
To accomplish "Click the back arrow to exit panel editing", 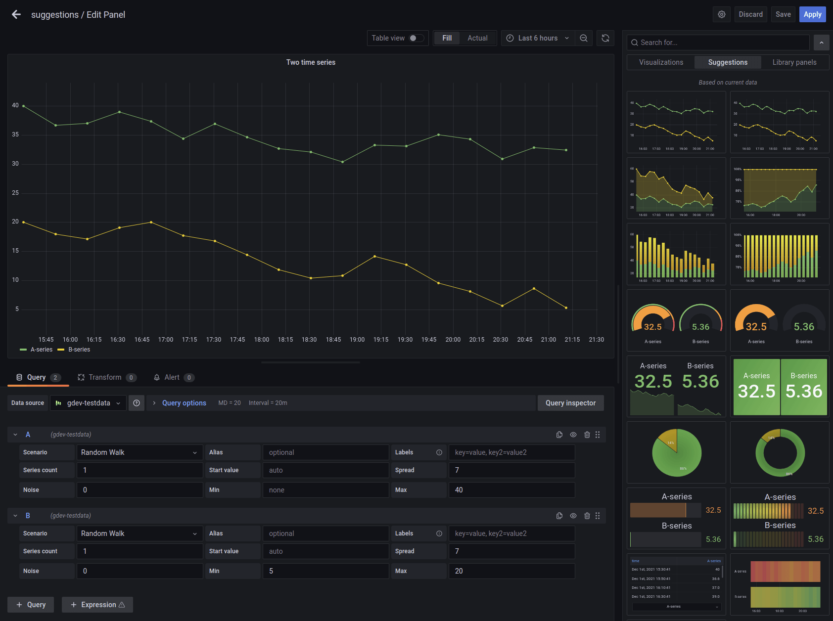I will point(16,15).
